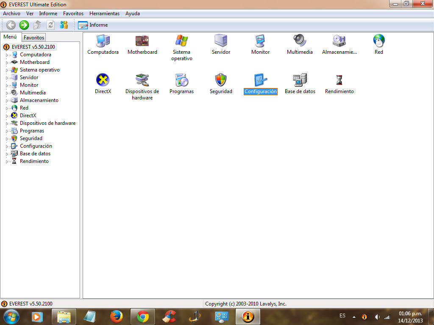Open the Herramientas menu
Image resolution: width=434 pixels, height=325 pixels.
[x=104, y=14]
